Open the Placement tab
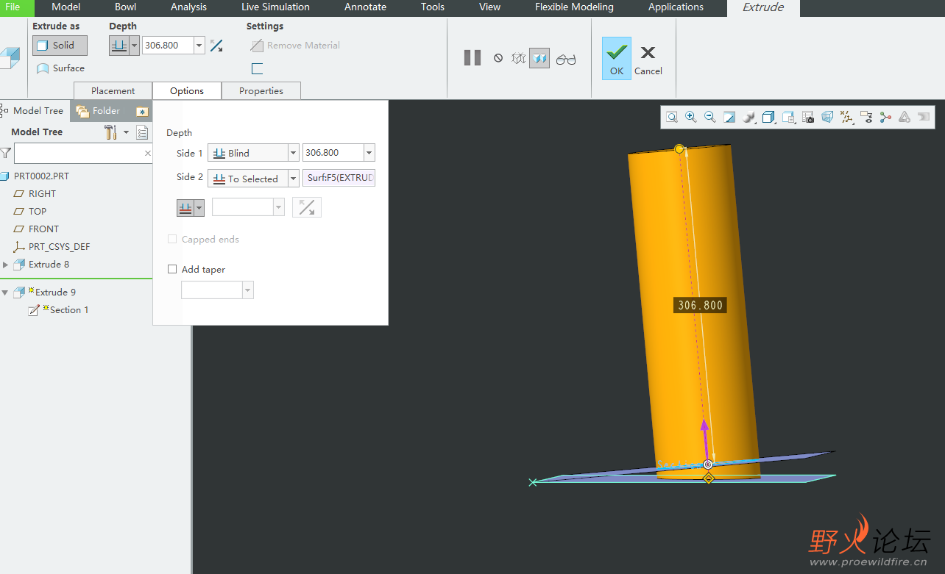The height and width of the screenshot is (574, 945). click(113, 91)
